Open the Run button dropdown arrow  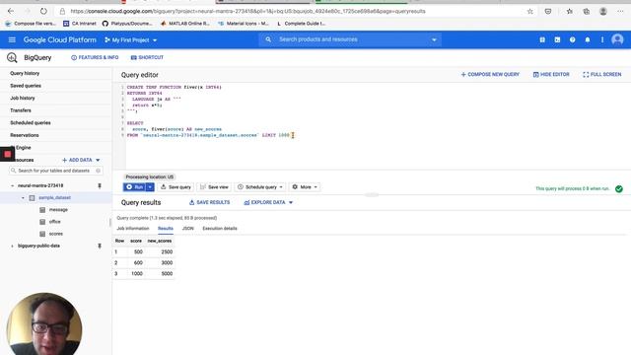coord(150,186)
